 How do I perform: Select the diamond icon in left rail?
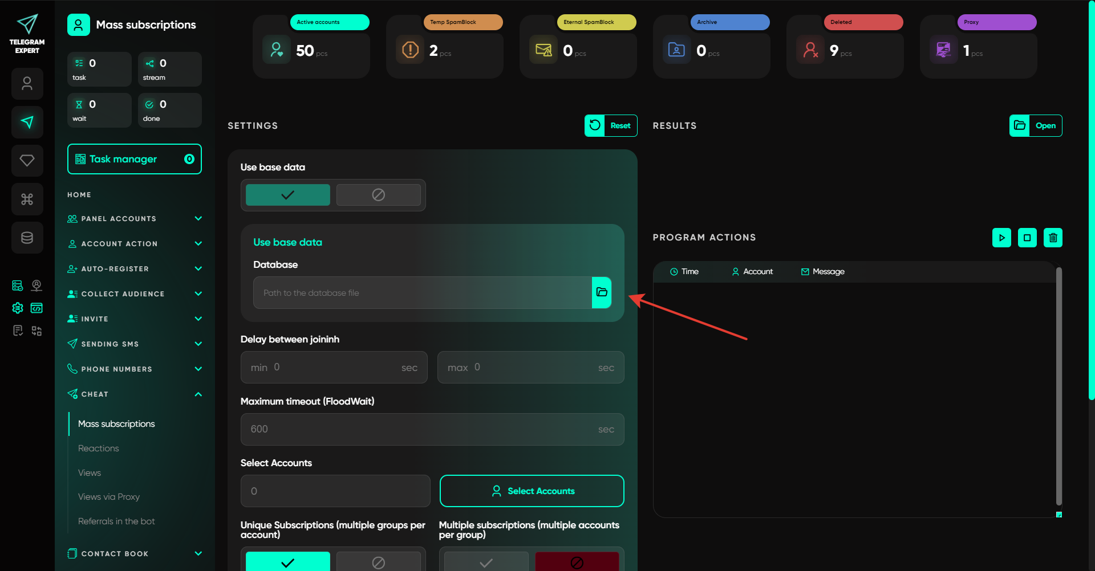(x=27, y=161)
